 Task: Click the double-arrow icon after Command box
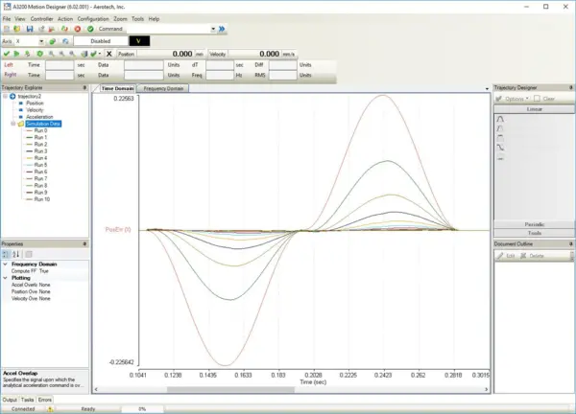click(219, 29)
